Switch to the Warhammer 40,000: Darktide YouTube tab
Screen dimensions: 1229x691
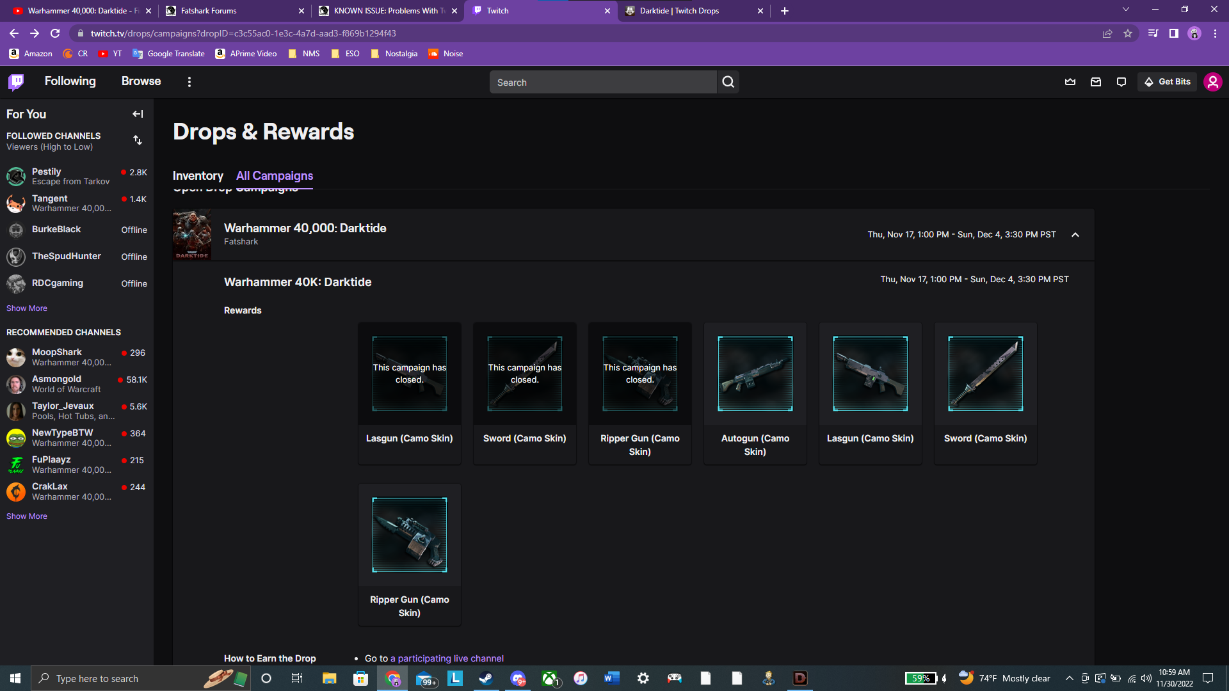coord(81,11)
